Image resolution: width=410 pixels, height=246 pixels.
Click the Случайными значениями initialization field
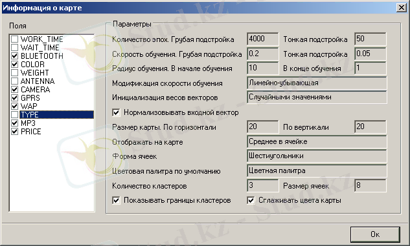[317, 97]
